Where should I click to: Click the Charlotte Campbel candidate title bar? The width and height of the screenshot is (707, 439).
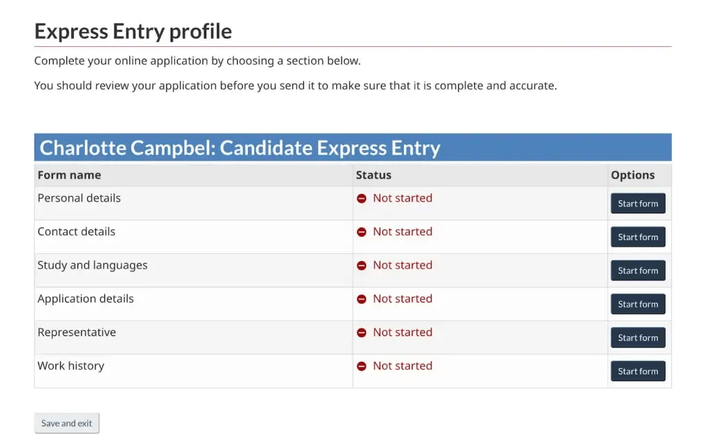(240, 147)
